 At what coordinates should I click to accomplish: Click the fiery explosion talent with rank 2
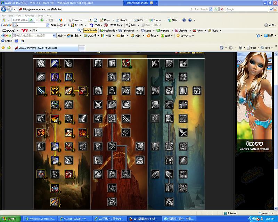click(x=83, y=133)
